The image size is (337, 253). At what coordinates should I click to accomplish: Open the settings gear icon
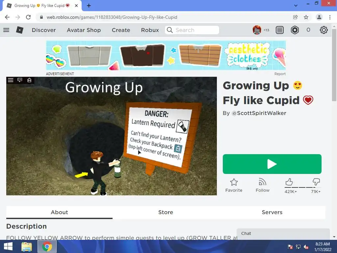324,30
